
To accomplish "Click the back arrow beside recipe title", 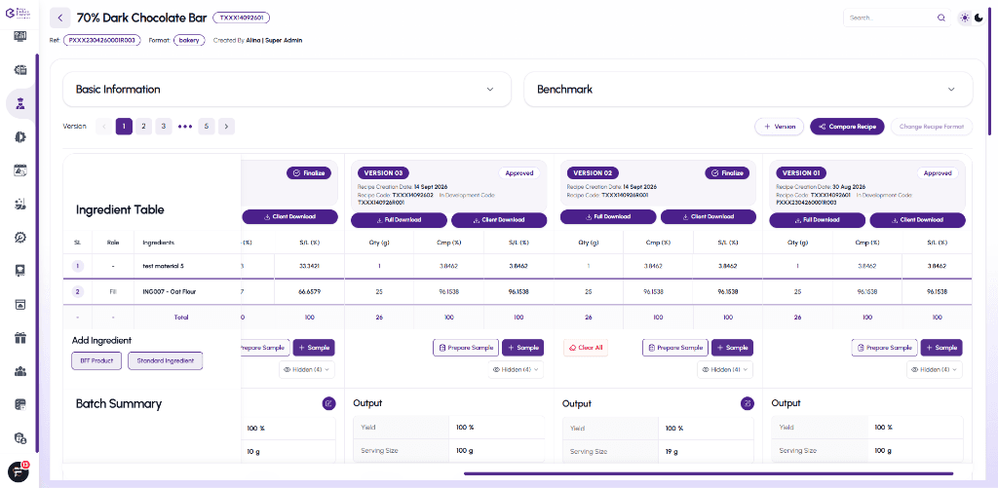I will [x=59, y=18].
